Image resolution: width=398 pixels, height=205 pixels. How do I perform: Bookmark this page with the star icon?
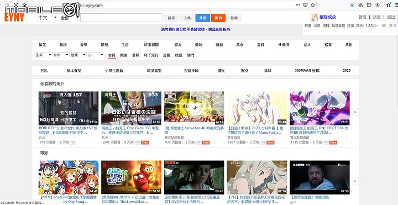313,5
